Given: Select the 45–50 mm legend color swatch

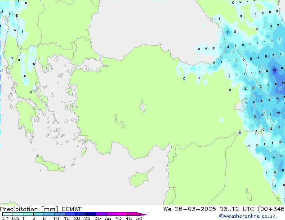Looking at the screenshot, I should pyautogui.click(x=132, y=214).
